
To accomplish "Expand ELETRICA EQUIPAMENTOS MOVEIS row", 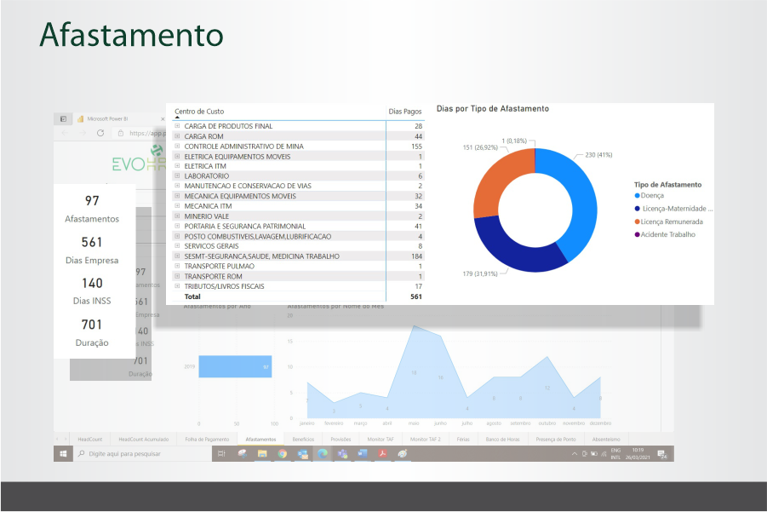I will pos(178,156).
